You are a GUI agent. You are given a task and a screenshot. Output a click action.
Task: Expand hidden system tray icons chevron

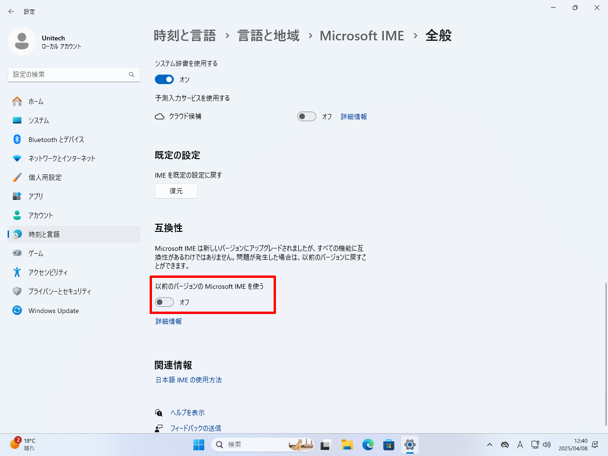click(x=490, y=445)
